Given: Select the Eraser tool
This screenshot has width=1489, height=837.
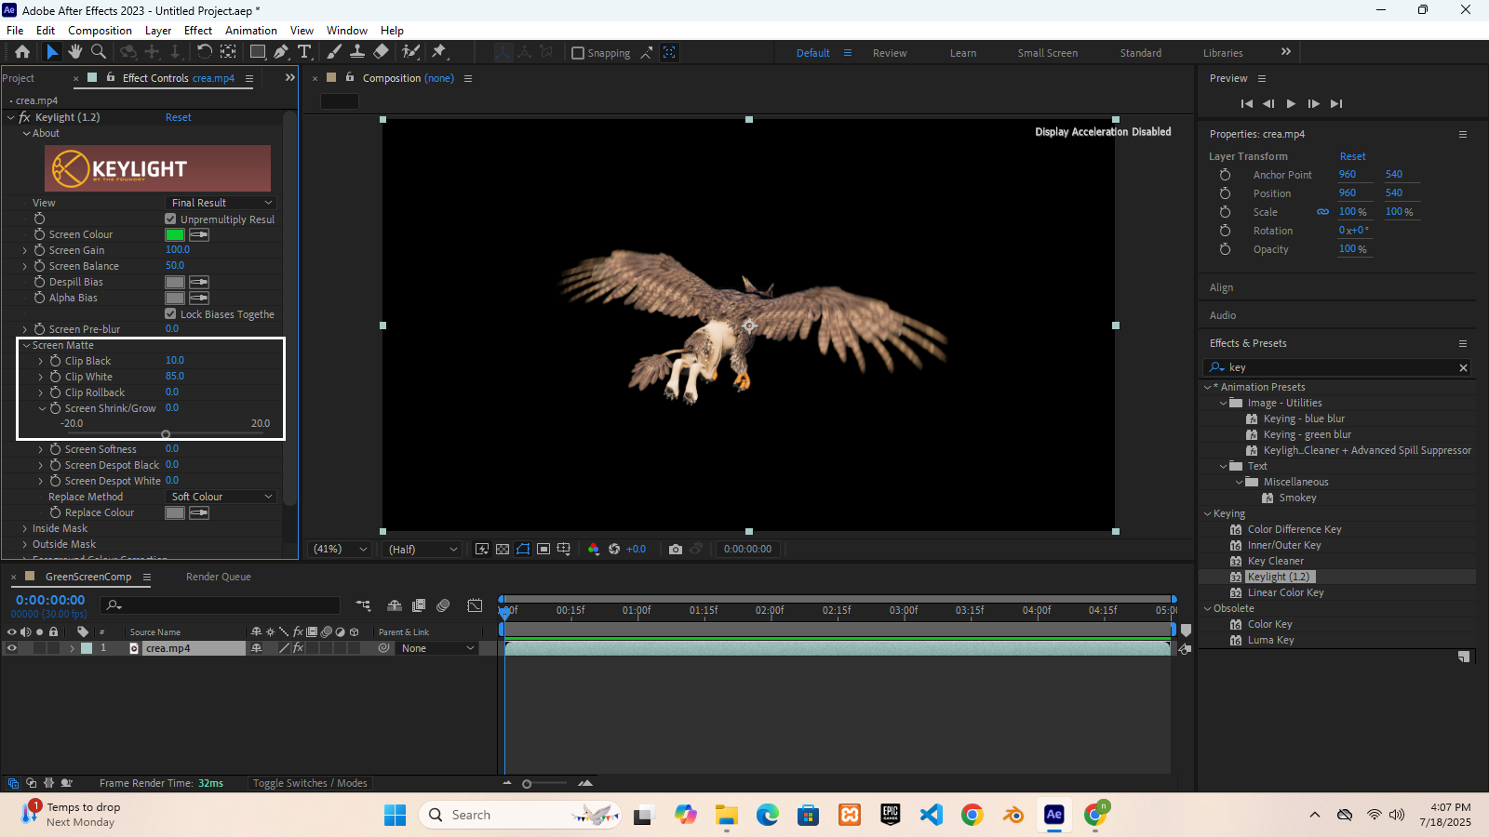Looking at the screenshot, I should pos(381,52).
